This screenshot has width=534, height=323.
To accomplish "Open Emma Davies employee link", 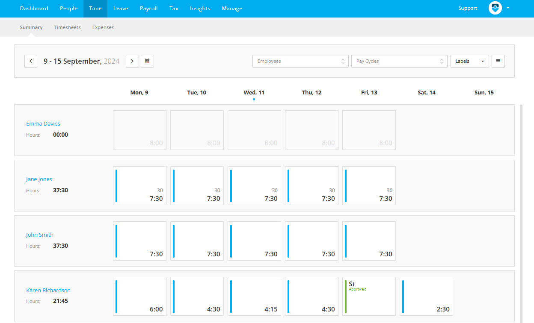I will pos(43,124).
